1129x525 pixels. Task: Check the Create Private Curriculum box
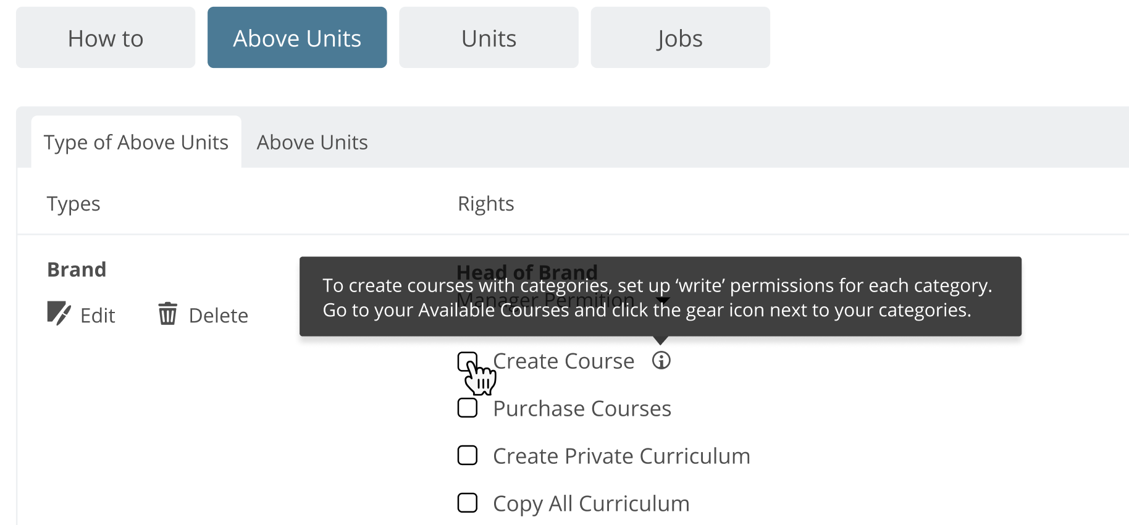click(x=468, y=455)
